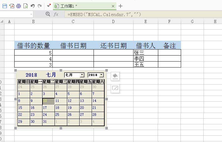Click the 借书的数量 header cell

(x=33, y=45)
